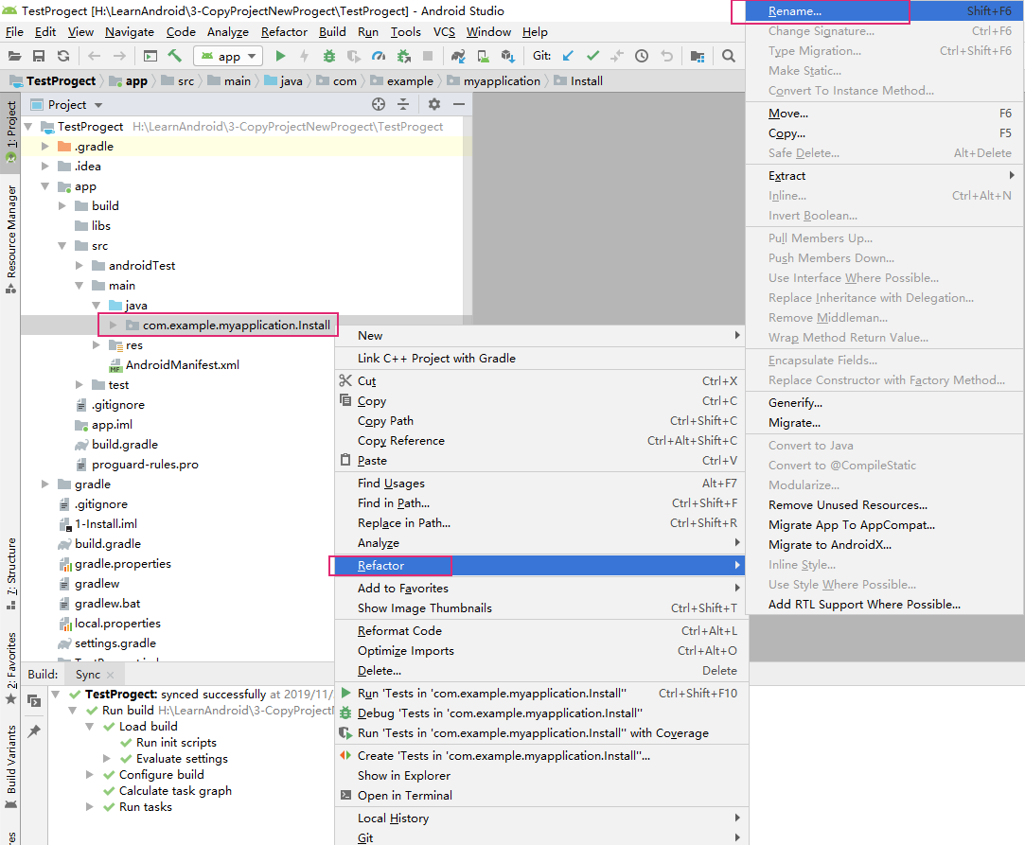1025x845 pixels.
Task: Select gradle.properties file
Action: point(123,563)
